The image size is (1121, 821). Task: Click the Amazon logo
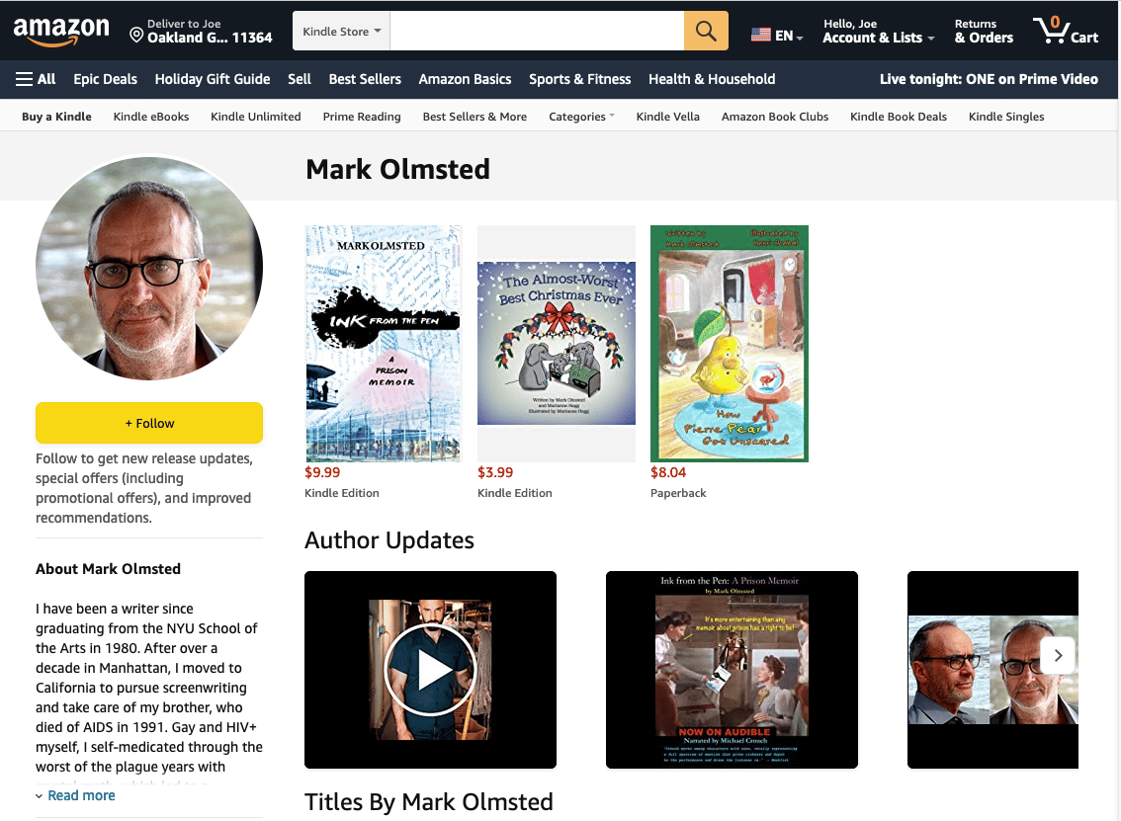point(61,31)
